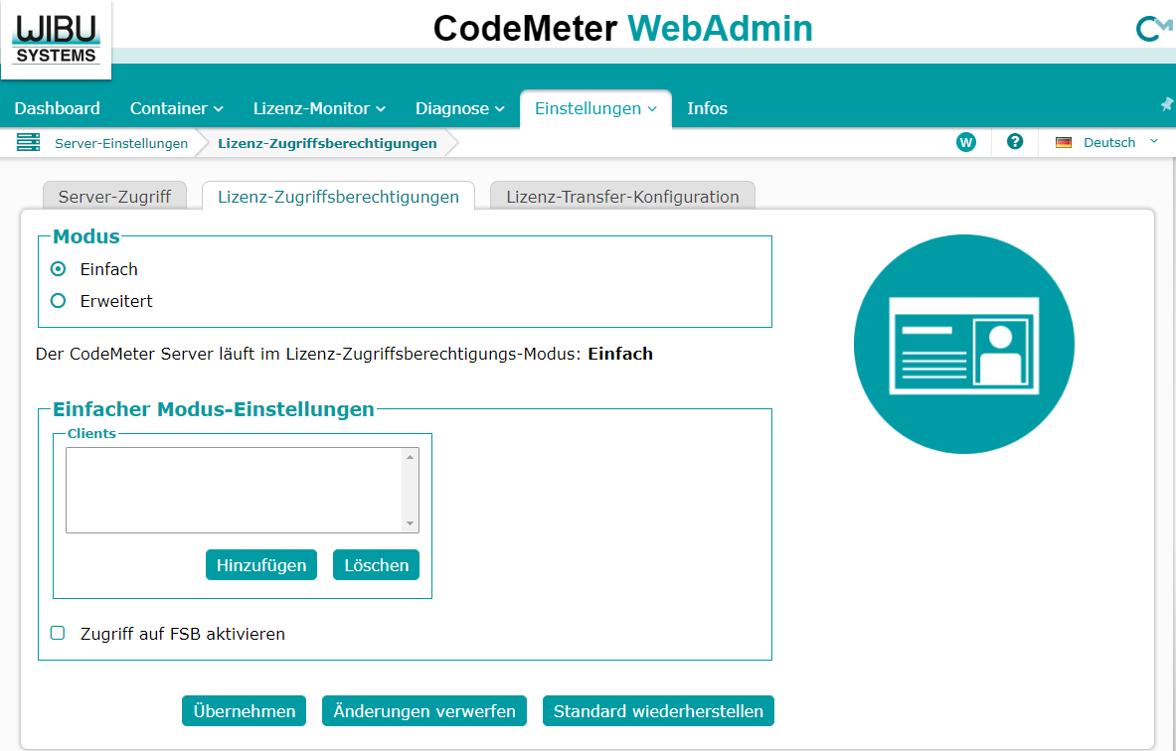The image size is (1176, 751).
Task: Go to Server-Einstellungen breadcrumb
Action: click(121, 143)
